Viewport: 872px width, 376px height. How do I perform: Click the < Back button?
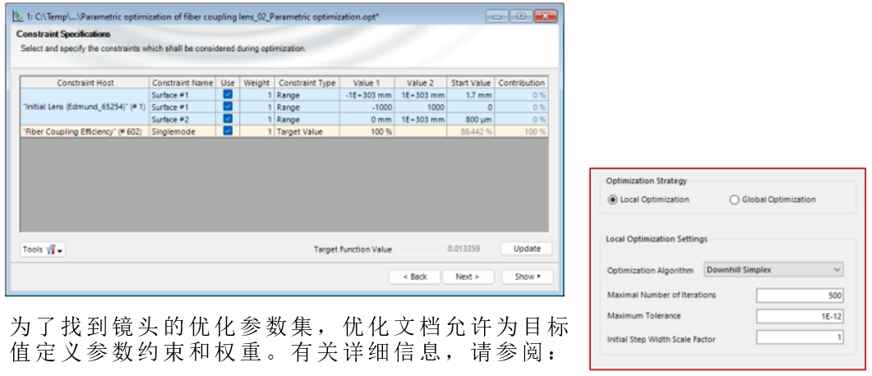click(x=414, y=277)
